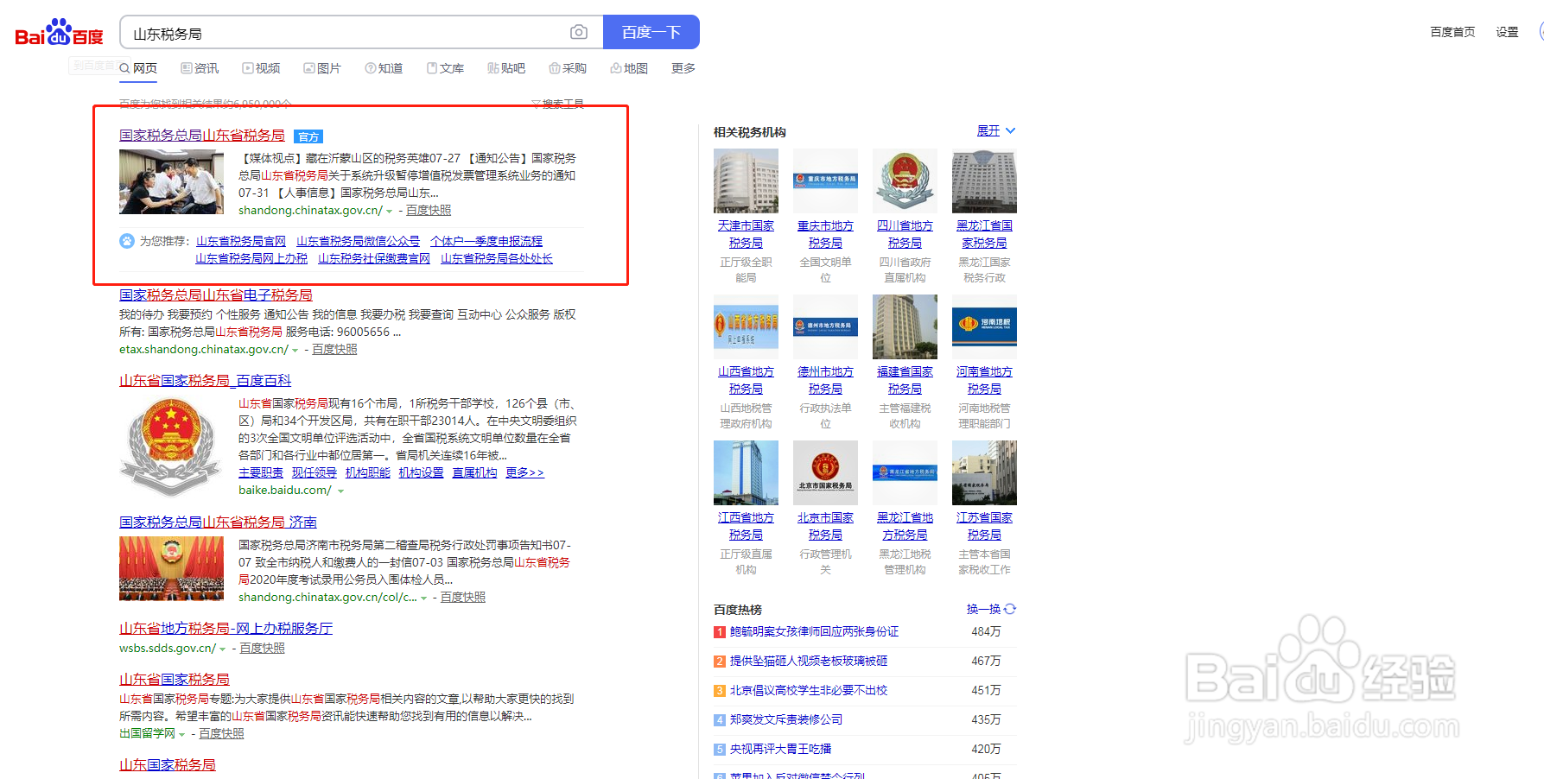Open hot search 鲍毓明案女孩律师回应两张身份证
1544x779 pixels.
point(814,631)
